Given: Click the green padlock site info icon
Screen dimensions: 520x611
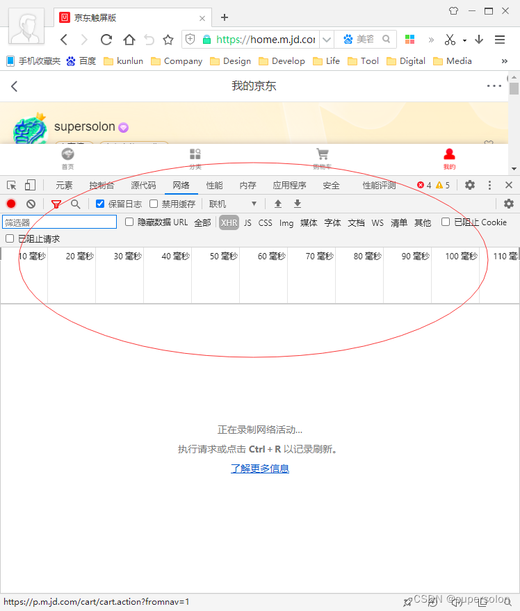Looking at the screenshot, I should coord(206,40).
